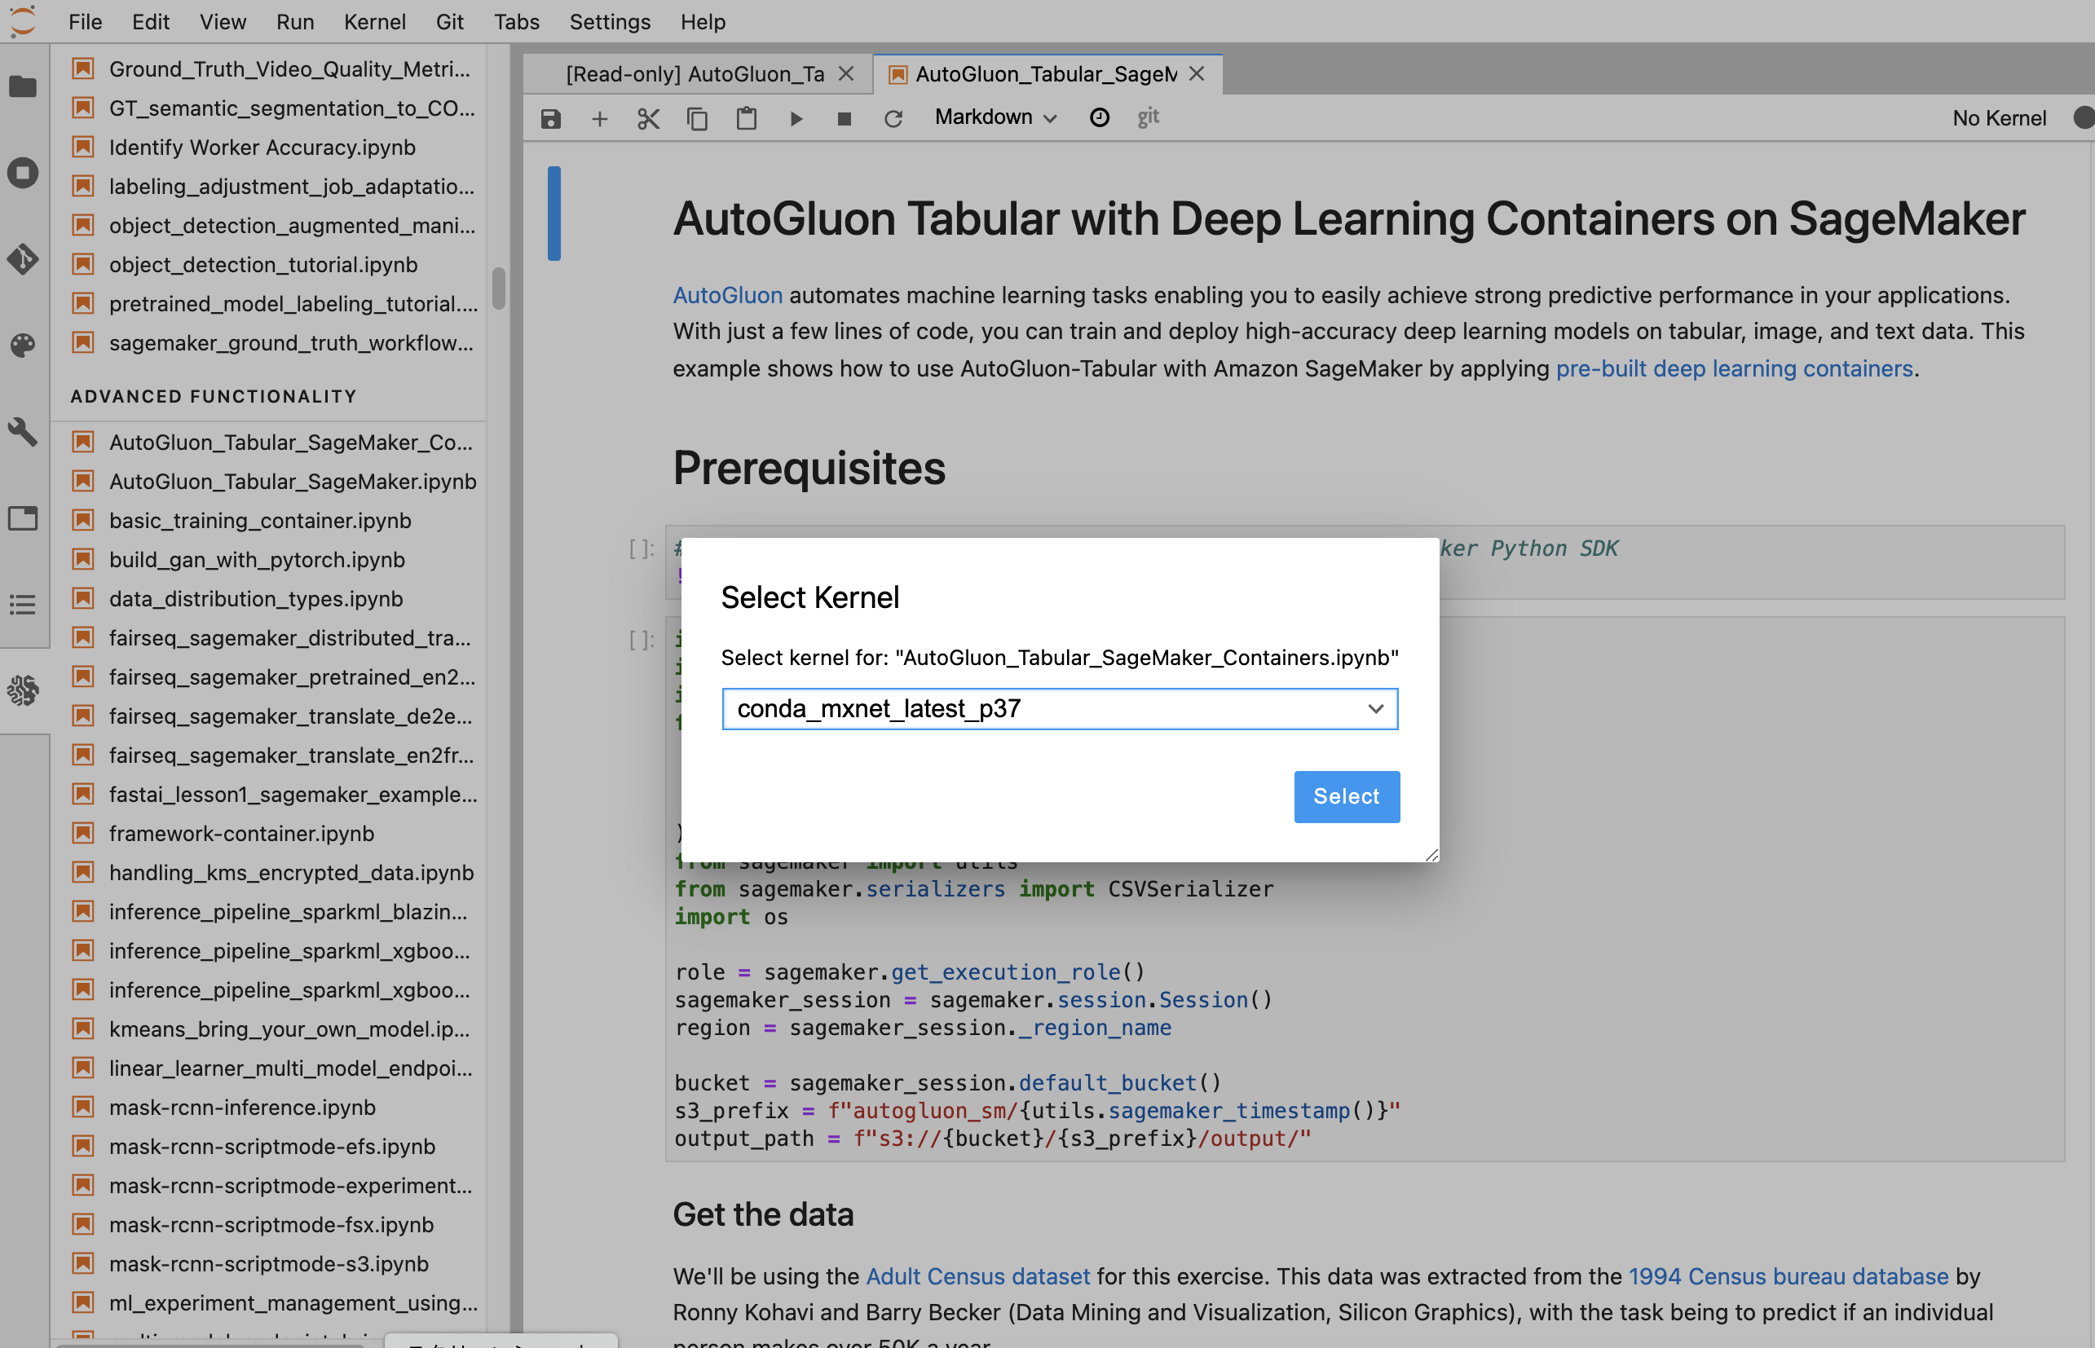Open the Markdown cell type dropdown
Screen dimensions: 2095x1348
point(995,117)
